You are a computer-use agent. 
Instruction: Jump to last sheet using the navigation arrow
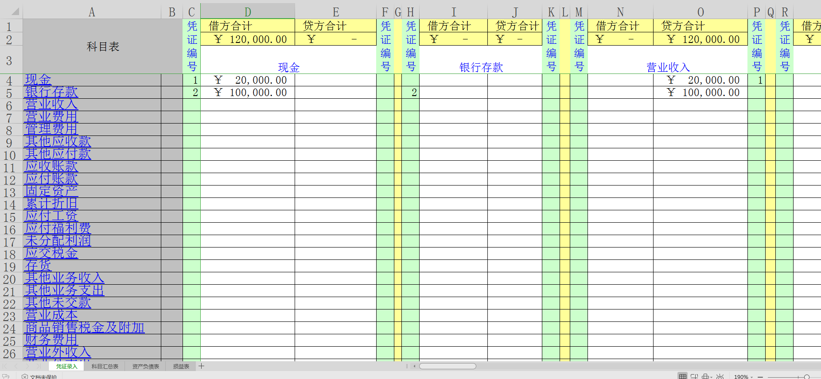[x=39, y=366]
